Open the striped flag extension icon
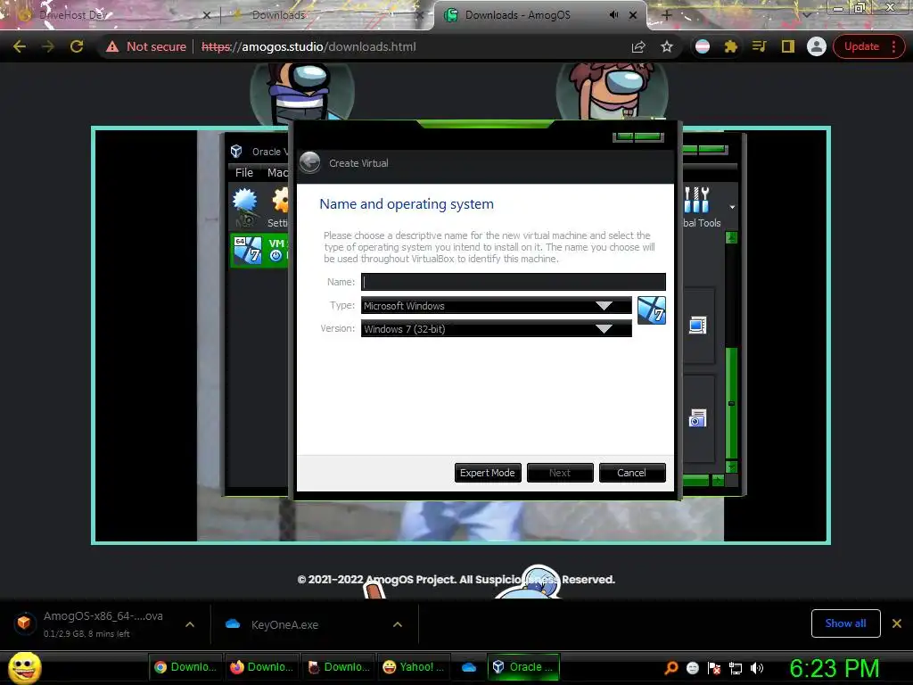 703,46
